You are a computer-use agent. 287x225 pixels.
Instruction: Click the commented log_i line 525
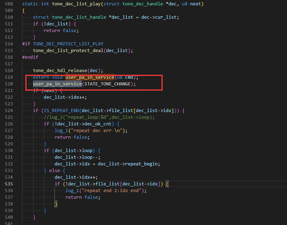click(x=99, y=117)
